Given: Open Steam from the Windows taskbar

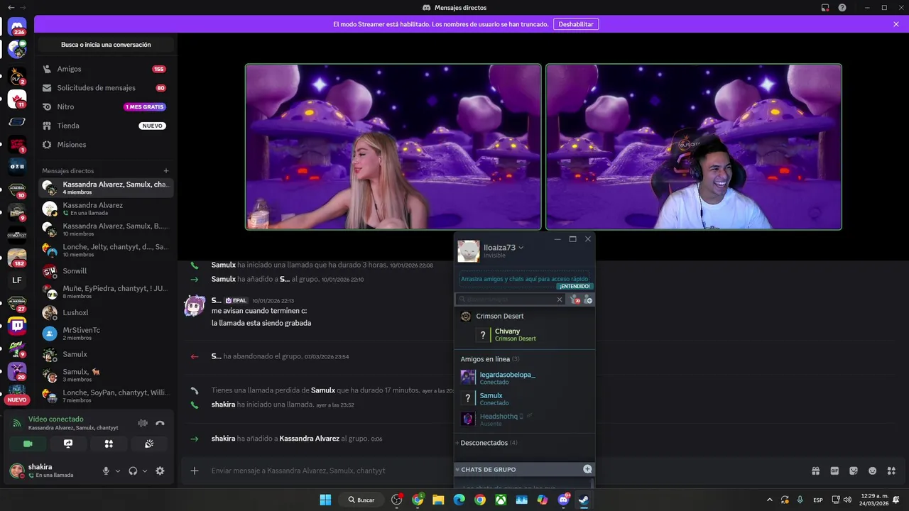Looking at the screenshot, I should [x=584, y=500].
